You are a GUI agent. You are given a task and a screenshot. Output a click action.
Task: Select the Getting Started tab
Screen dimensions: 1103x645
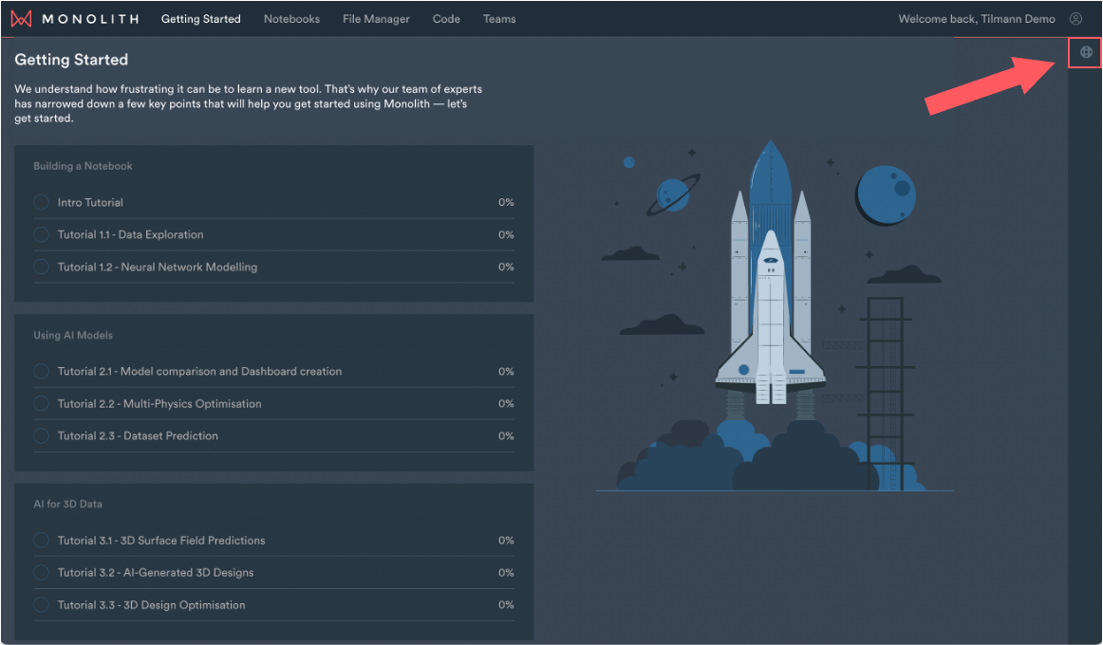pos(200,18)
